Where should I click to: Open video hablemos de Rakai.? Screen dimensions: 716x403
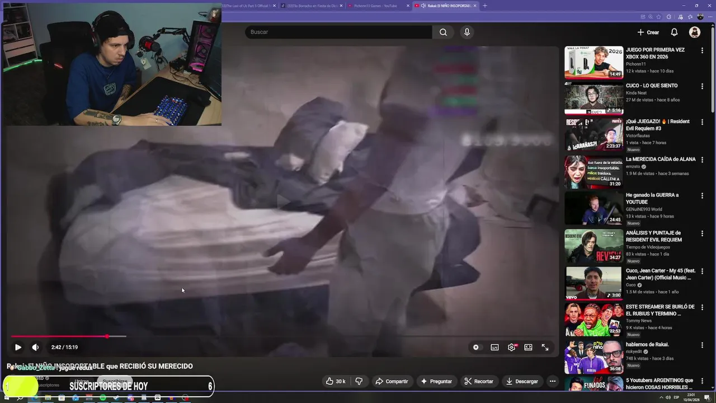point(647,344)
